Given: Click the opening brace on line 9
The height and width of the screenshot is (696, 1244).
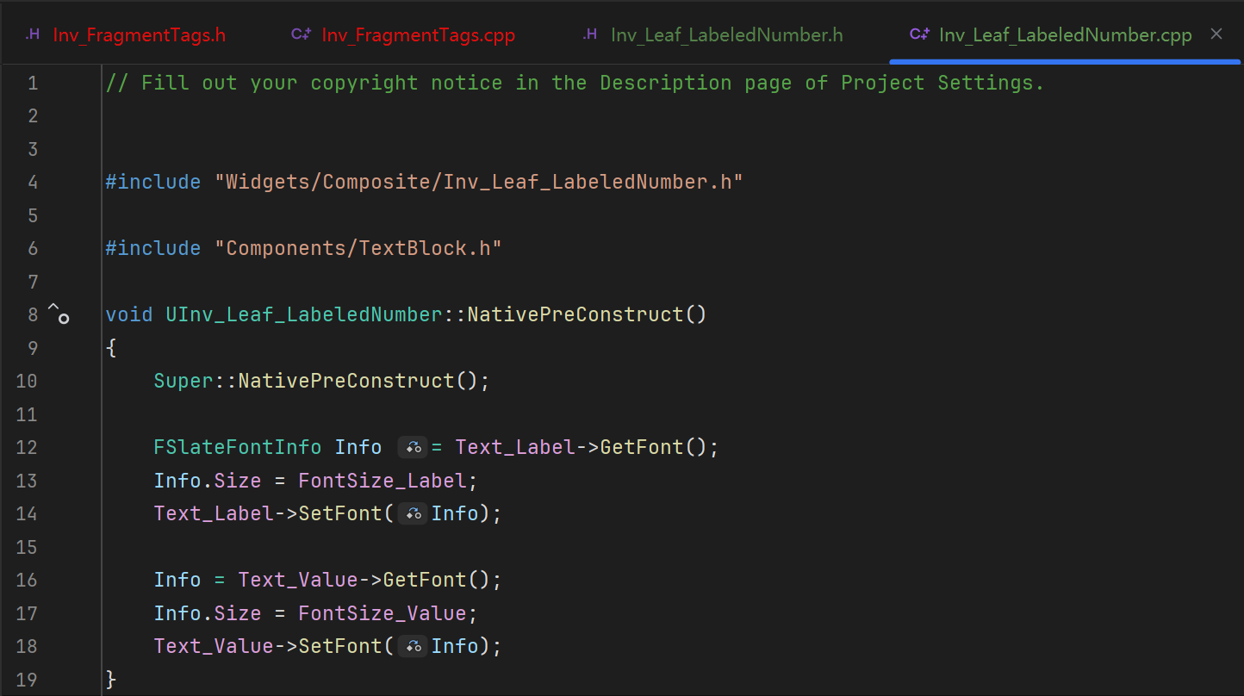Looking at the screenshot, I should pyautogui.click(x=110, y=348).
